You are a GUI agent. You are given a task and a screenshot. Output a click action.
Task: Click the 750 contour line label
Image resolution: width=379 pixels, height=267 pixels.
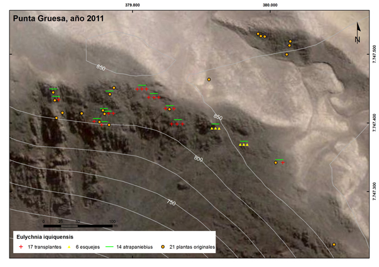171,202
